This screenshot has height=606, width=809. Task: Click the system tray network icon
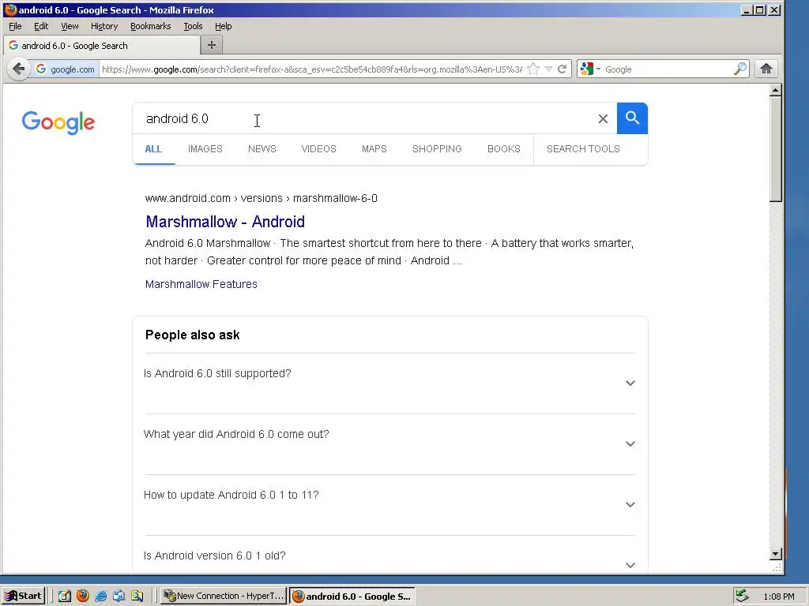742,596
